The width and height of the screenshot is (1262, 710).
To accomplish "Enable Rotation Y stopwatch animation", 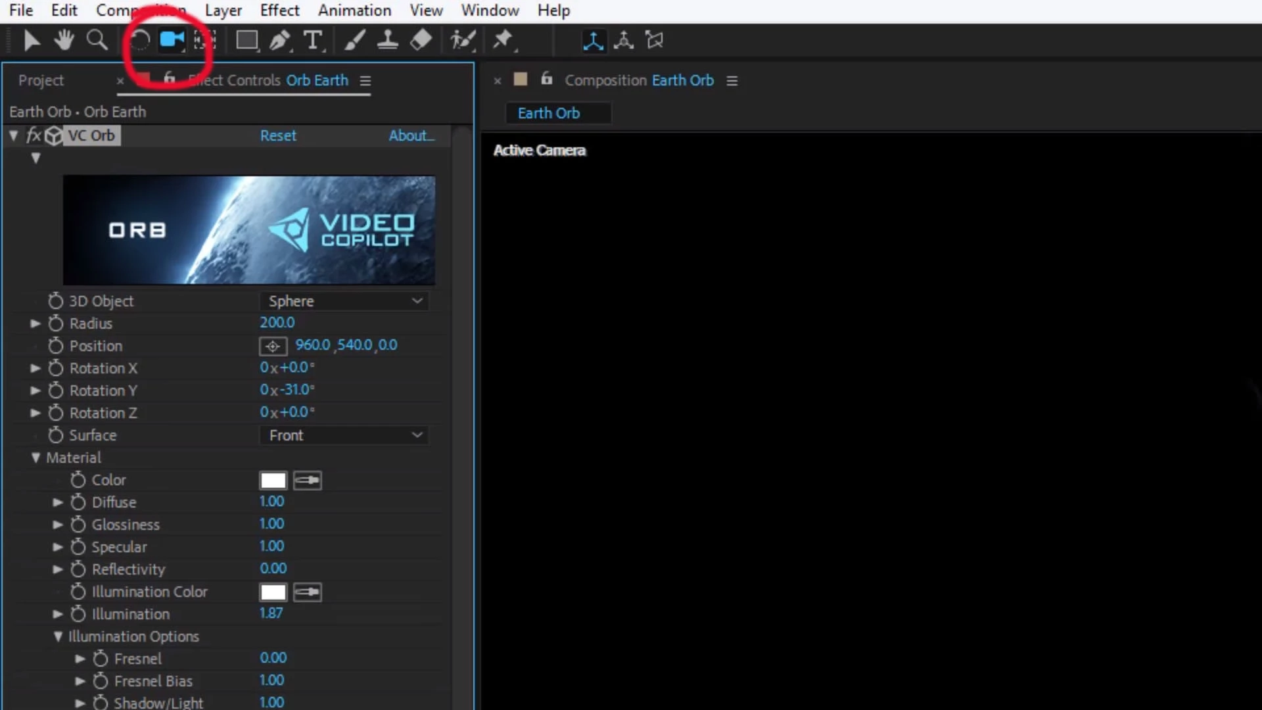I will pos(56,390).
